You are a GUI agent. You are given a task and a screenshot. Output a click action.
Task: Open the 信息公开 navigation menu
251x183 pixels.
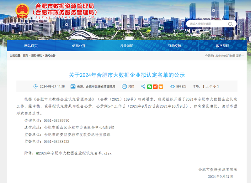(79, 46)
